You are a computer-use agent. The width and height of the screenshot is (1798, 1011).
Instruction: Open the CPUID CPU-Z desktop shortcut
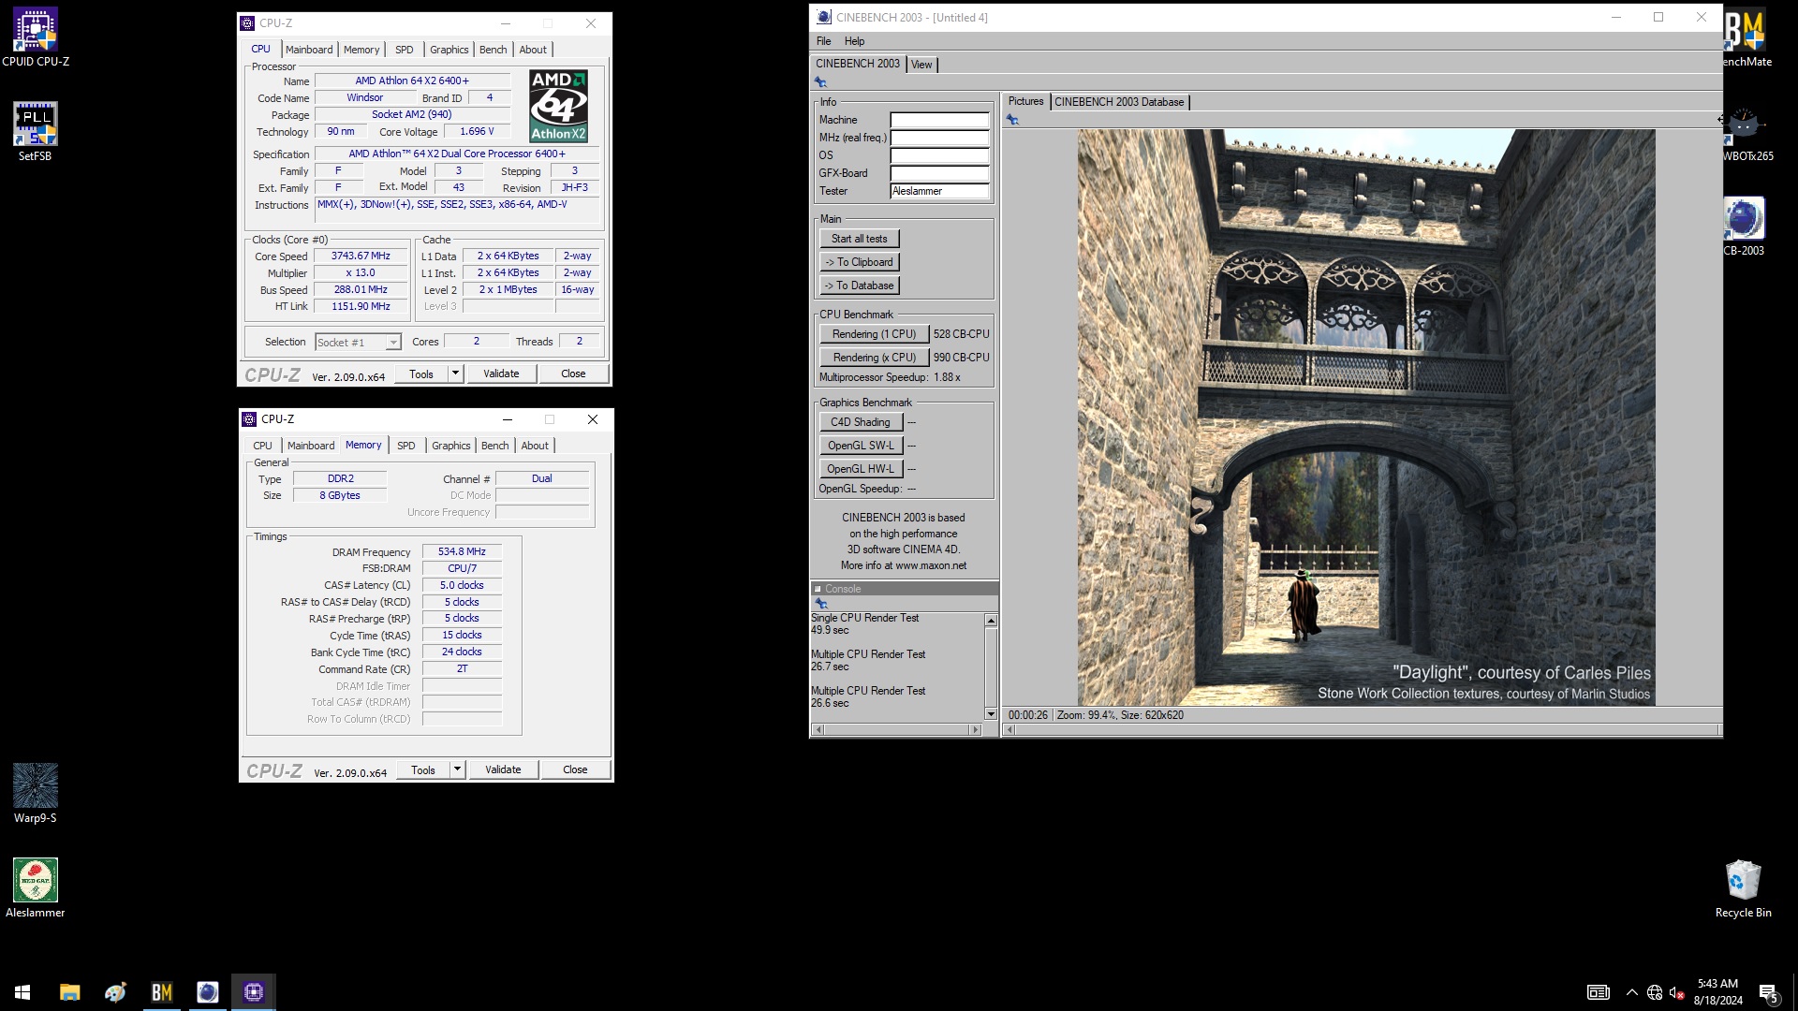point(36,37)
